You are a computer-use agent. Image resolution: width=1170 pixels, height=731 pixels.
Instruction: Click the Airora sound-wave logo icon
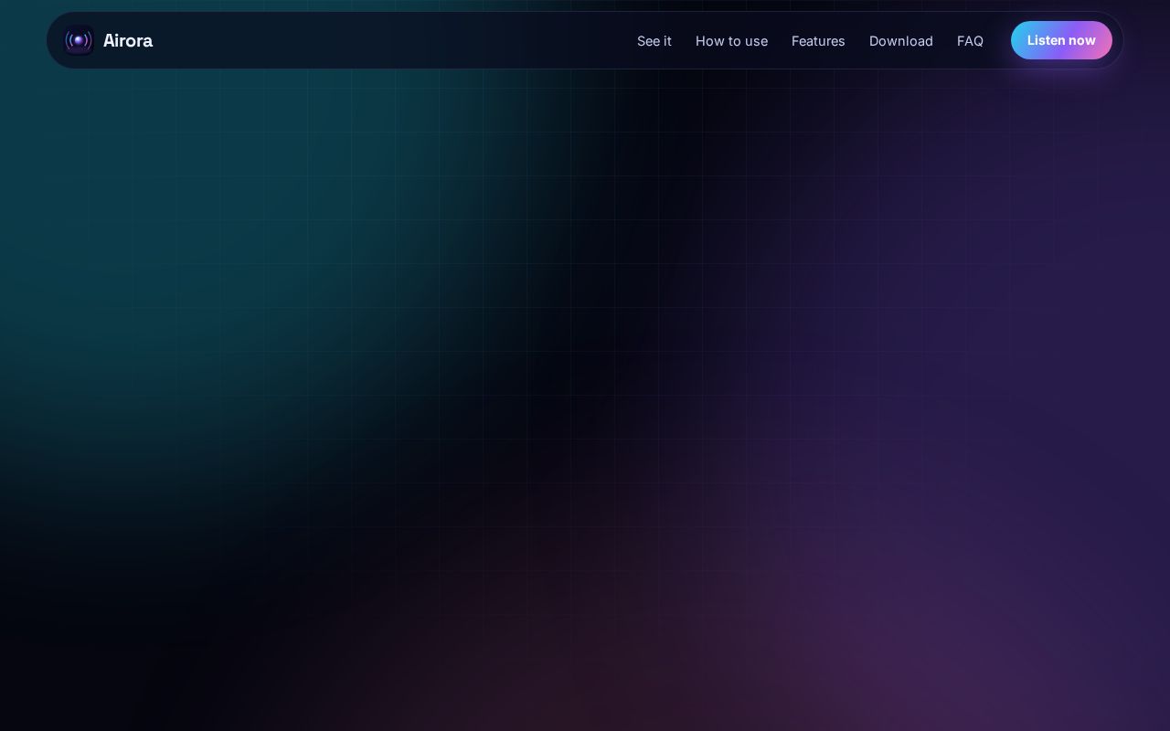(x=79, y=40)
